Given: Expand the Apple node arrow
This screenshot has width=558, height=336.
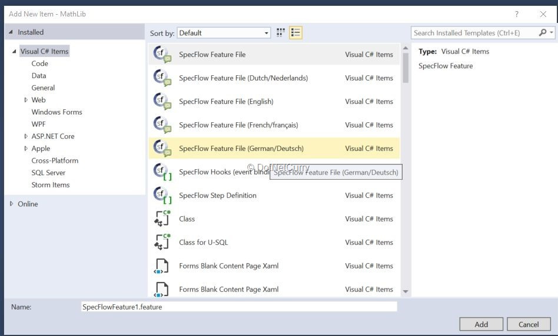Looking at the screenshot, I should [x=26, y=148].
